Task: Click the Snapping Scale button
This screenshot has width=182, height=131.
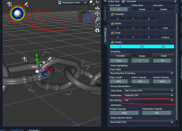Action: pos(163,56)
